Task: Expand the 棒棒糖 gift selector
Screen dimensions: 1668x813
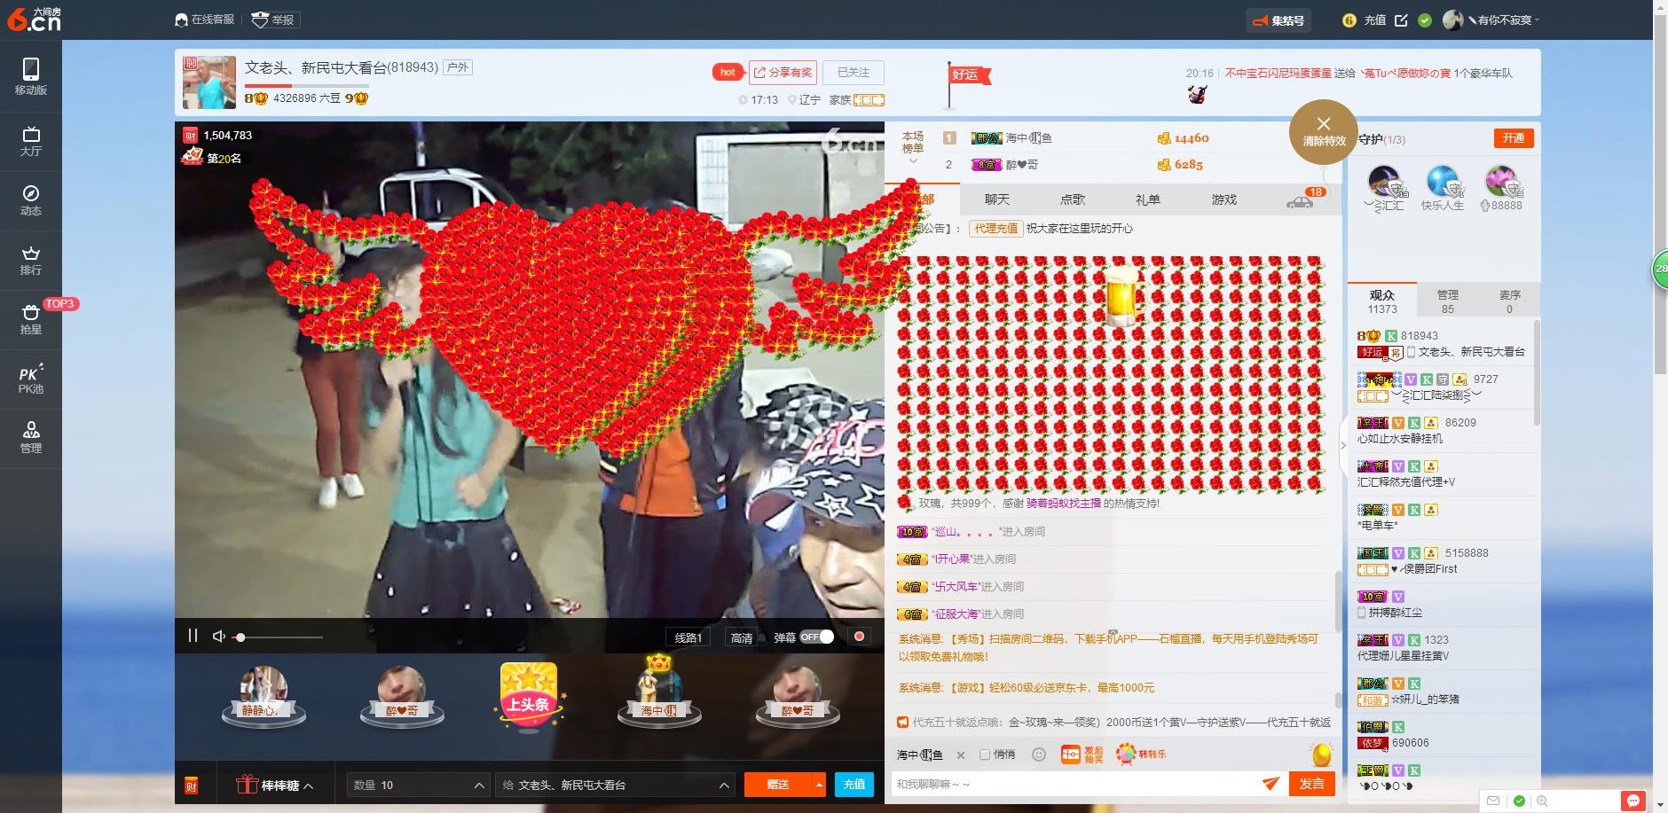Action: pos(275,785)
